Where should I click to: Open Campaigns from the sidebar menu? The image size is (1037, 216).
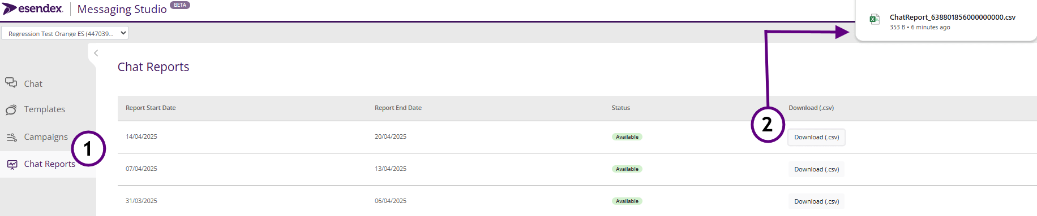(x=46, y=137)
